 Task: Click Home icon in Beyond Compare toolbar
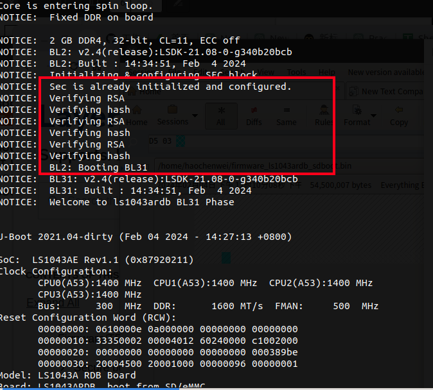137,110
